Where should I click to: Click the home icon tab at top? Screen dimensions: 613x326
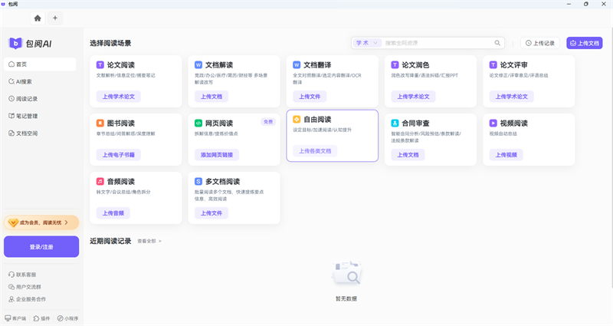37,18
